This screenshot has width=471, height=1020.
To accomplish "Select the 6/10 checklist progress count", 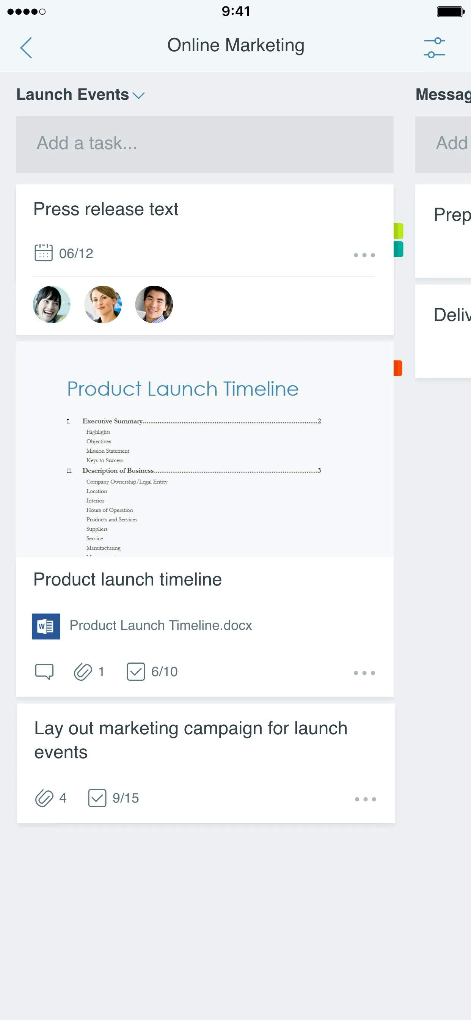I will [x=164, y=672].
